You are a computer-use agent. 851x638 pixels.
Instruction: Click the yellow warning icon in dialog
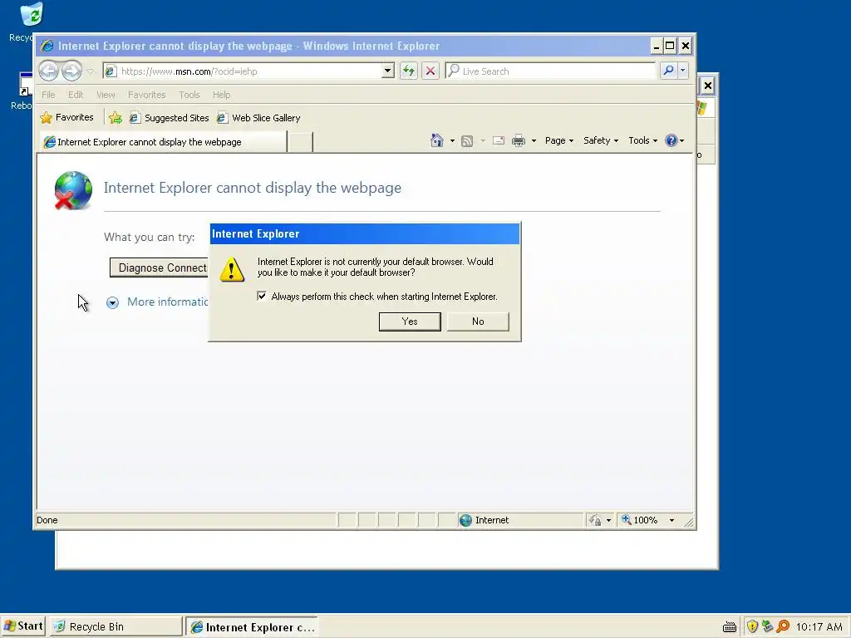tap(232, 270)
